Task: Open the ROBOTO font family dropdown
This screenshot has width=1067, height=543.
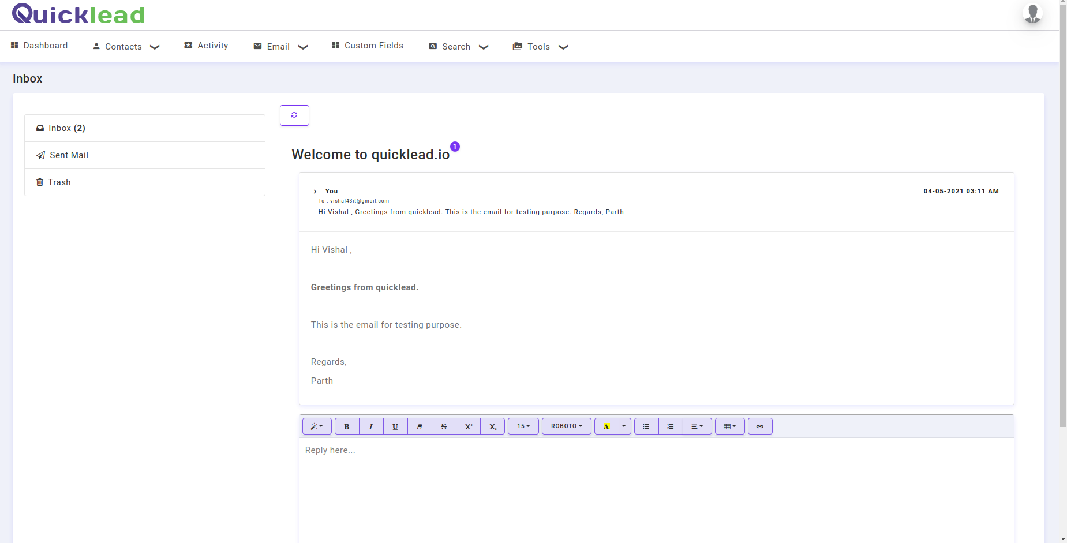Action: 567,426
